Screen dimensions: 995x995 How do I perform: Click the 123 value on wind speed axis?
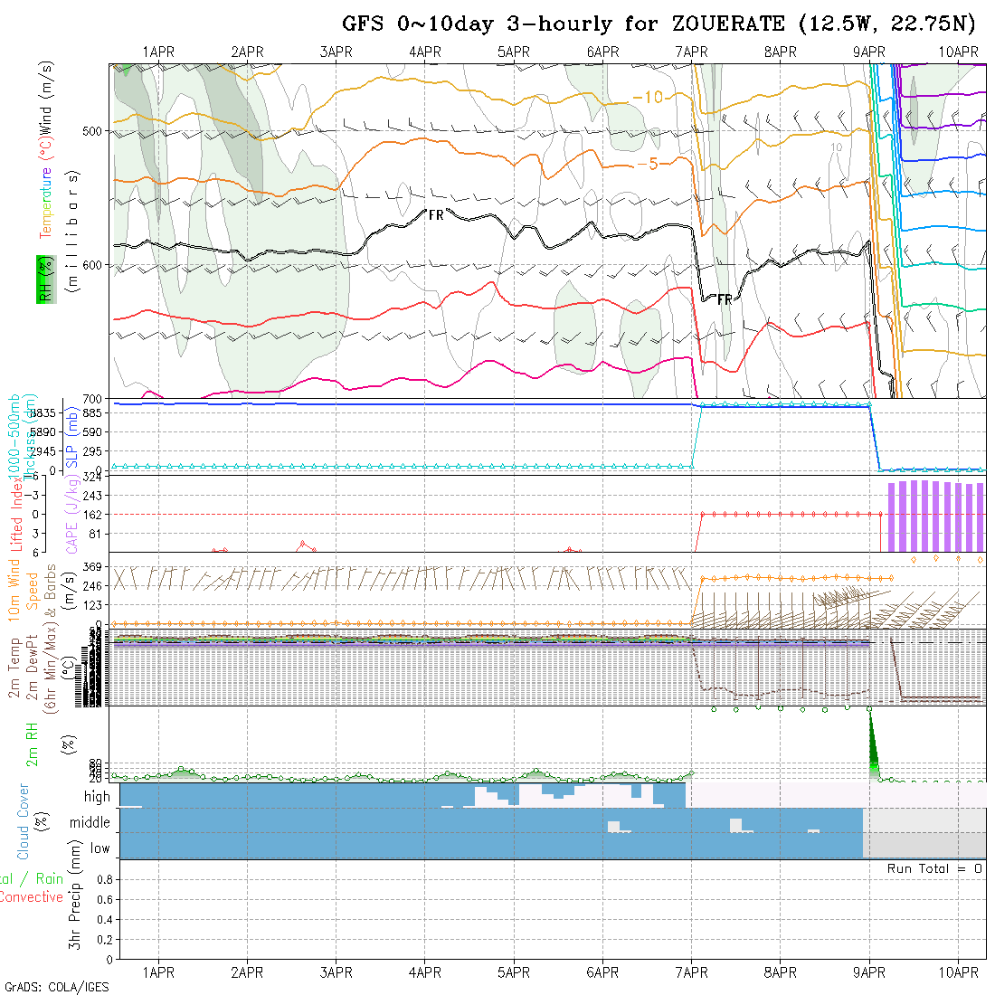pos(92,605)
